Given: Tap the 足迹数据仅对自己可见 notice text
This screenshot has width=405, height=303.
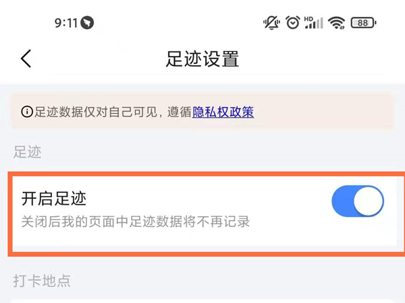Looking at the screenshot, I should click(x=94, y=112).
